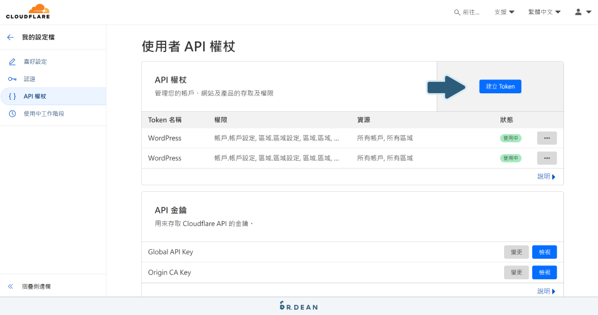This screenshot has height=315, width=598.
Task: Open 認證 key icon in the sidebar
Action: coord(12,79)
